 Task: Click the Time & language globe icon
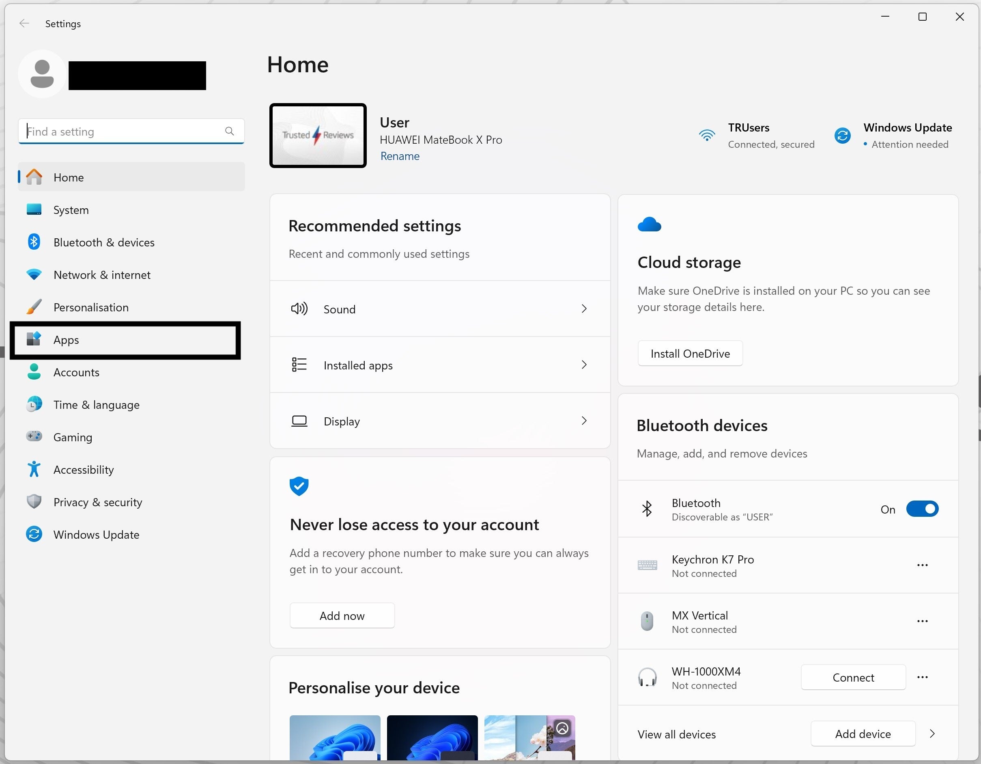pyautogui.click(x=34, y=404)
